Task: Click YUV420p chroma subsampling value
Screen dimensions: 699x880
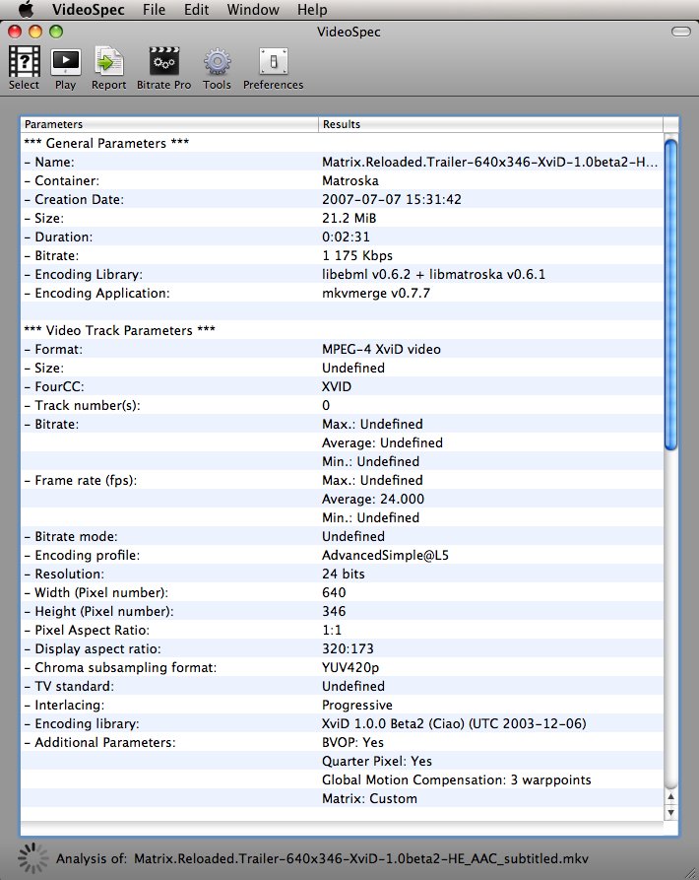Action: [x=350, y=667]
